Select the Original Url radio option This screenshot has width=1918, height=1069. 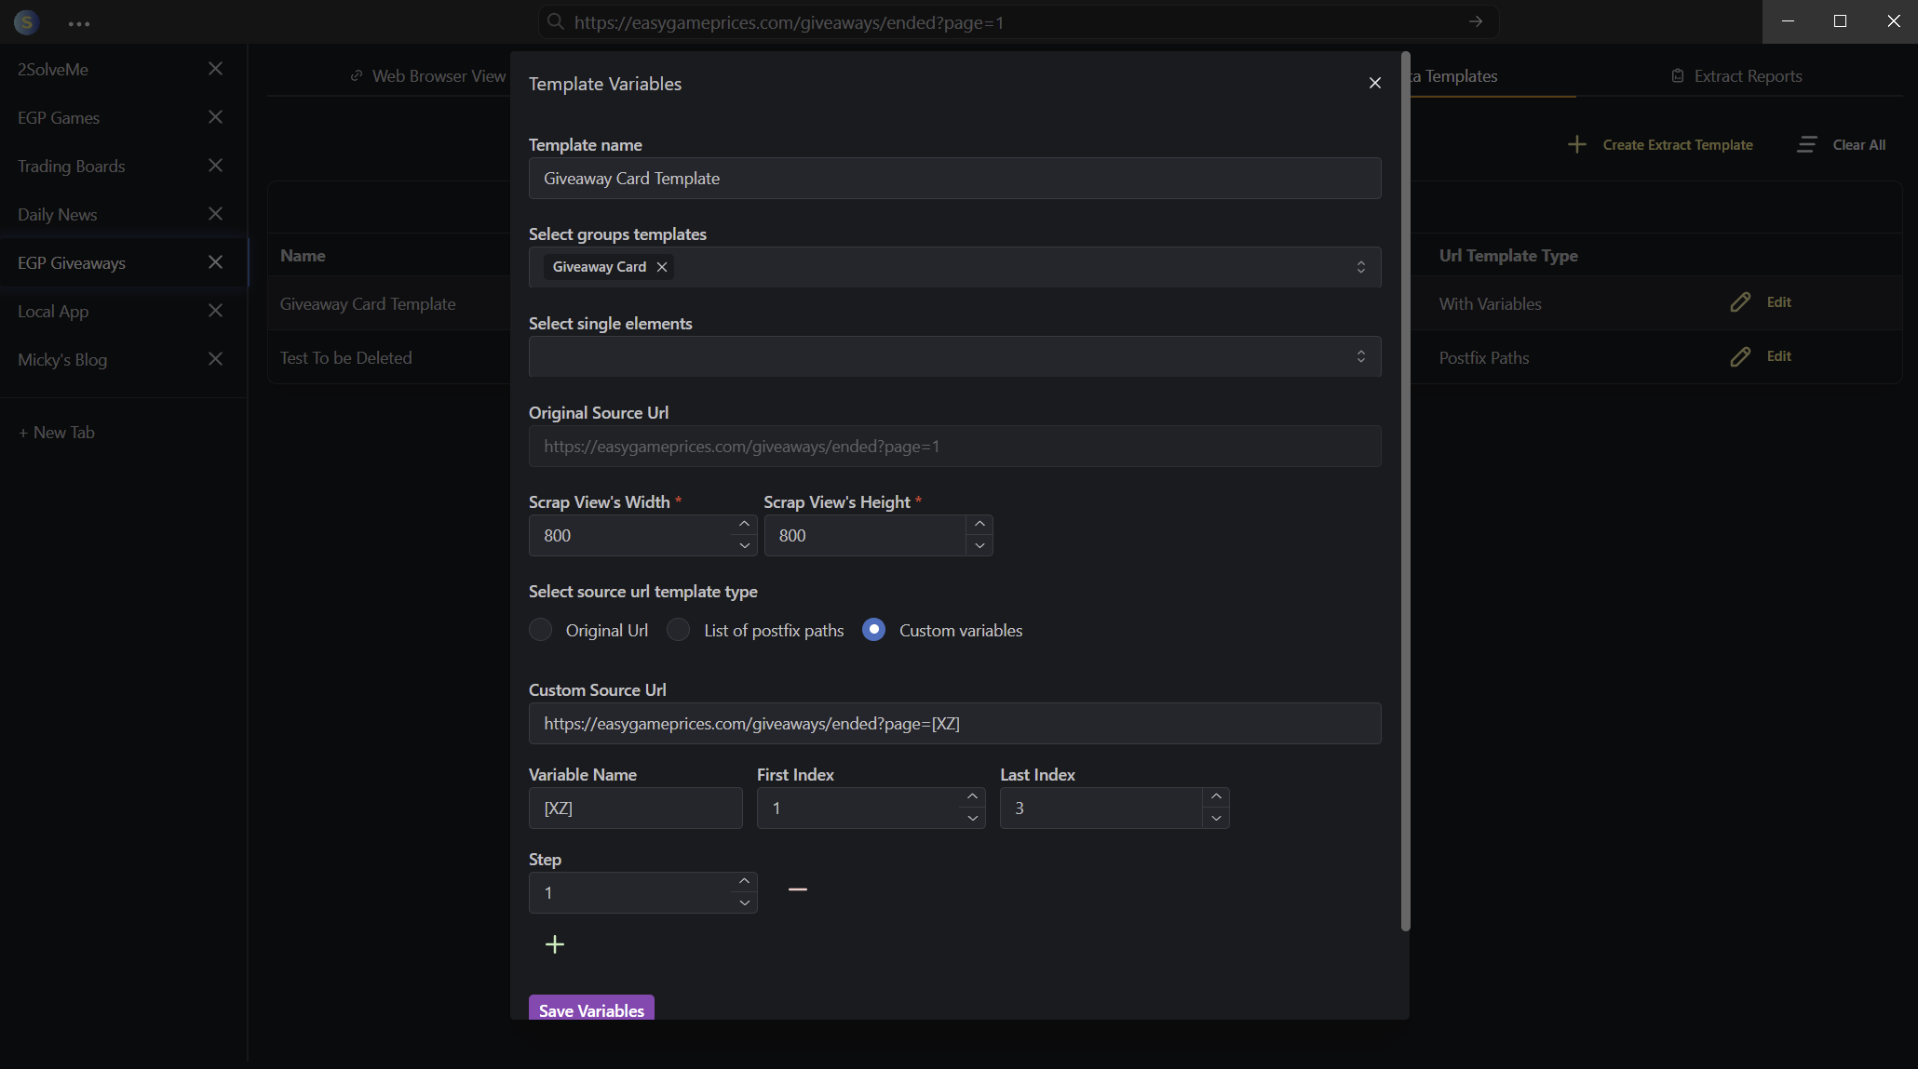coord(541,630)
